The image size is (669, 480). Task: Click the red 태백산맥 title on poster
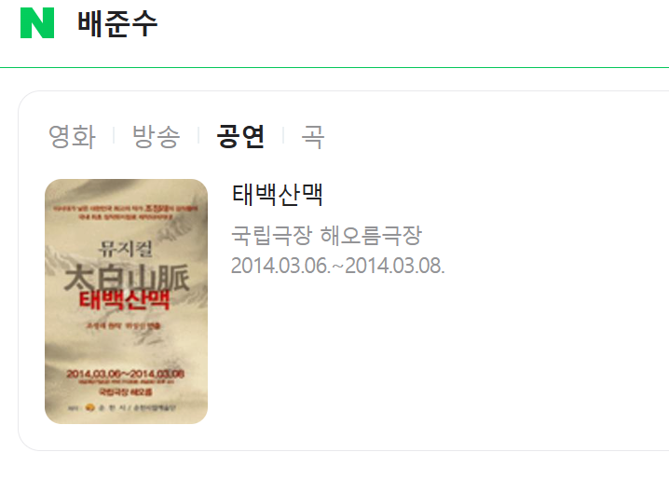coord(124,300)
